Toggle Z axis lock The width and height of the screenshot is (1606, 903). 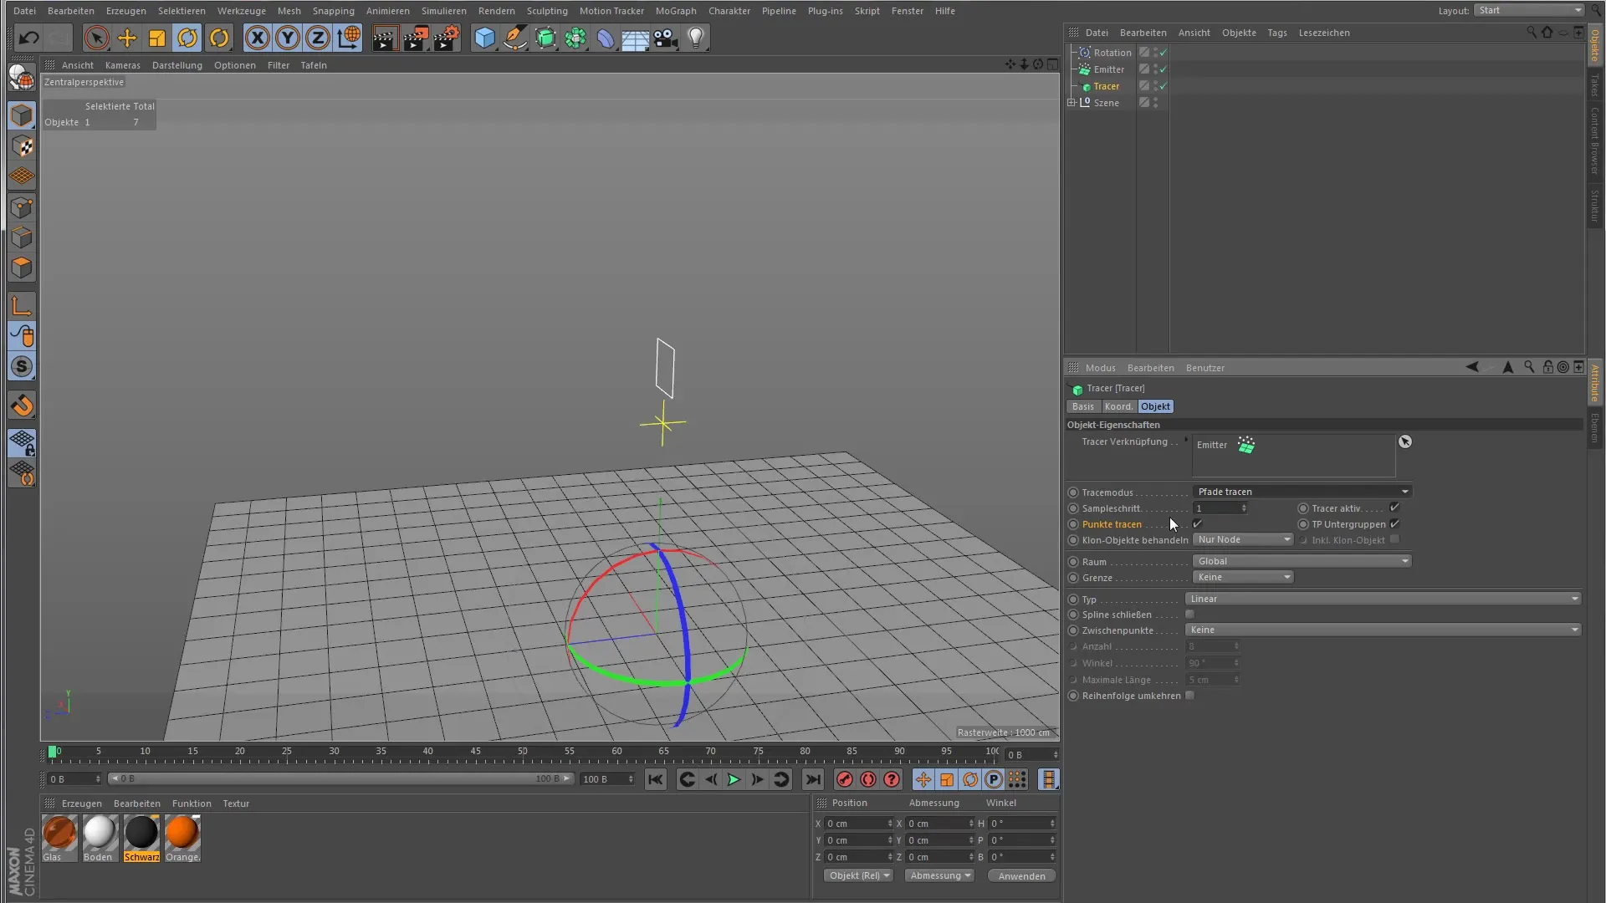click(318, 38)
